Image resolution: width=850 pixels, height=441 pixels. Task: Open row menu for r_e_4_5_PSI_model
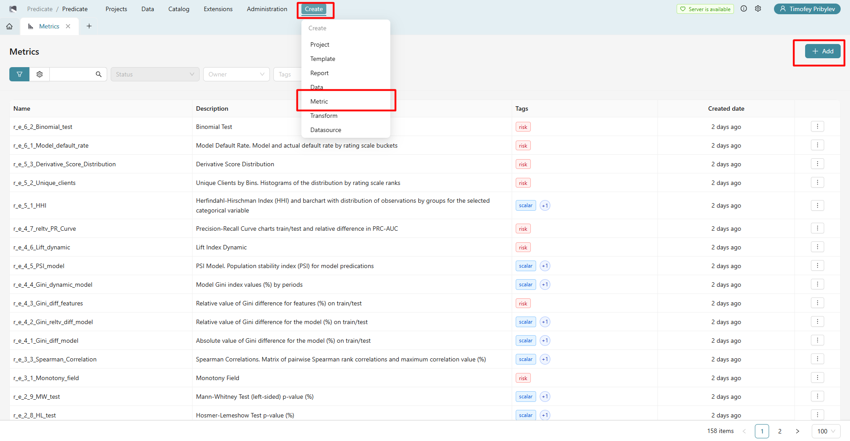click(817, 266)
